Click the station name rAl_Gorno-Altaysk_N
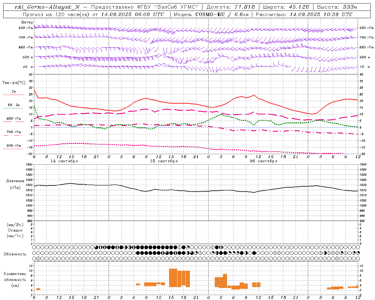This screenshot has height=300, width=375. pyautogui.click(x=47, y=7)
